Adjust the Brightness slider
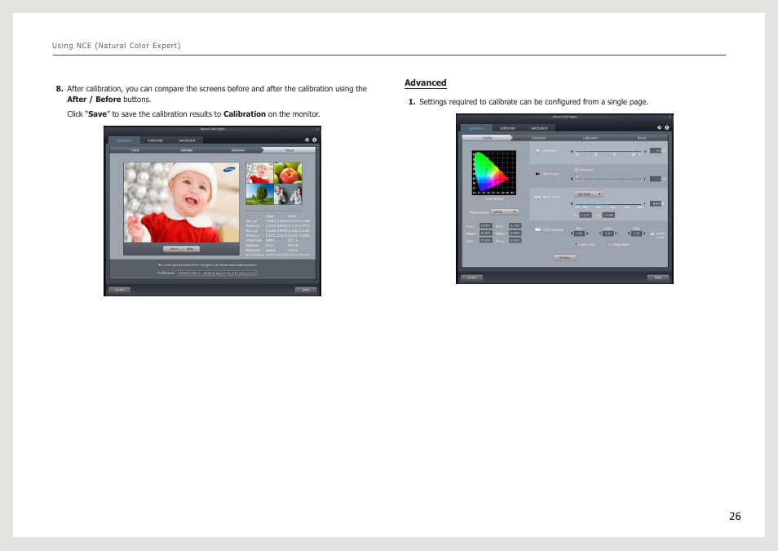This screenshot has height=551, width=778. [x=608, y=150]
